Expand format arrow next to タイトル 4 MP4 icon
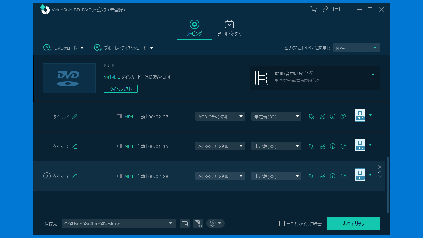 point(370,115)
